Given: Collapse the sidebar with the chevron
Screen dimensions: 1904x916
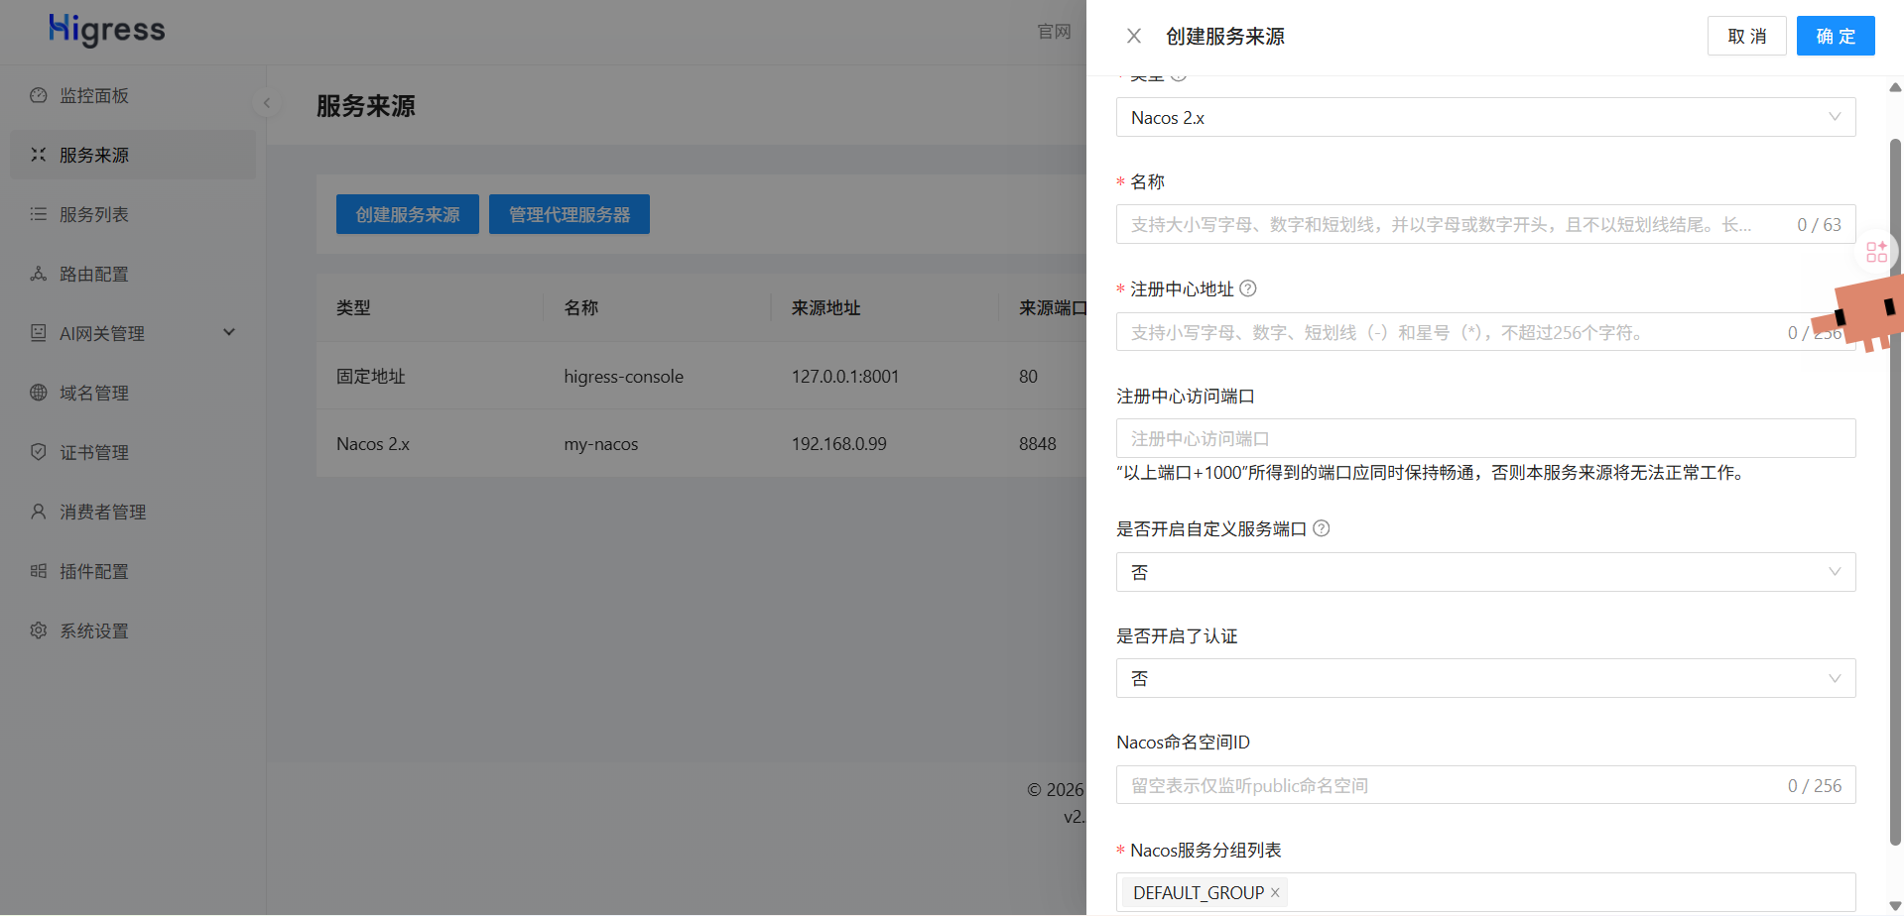Looking at the screenshot, I should (x=266, y=103).
